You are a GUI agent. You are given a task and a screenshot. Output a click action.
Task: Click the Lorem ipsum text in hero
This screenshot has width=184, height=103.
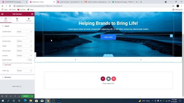pyautogui.click(x=108, y=29)
